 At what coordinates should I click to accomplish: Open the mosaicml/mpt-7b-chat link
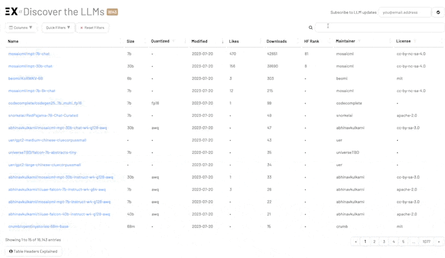click(29, 53)
